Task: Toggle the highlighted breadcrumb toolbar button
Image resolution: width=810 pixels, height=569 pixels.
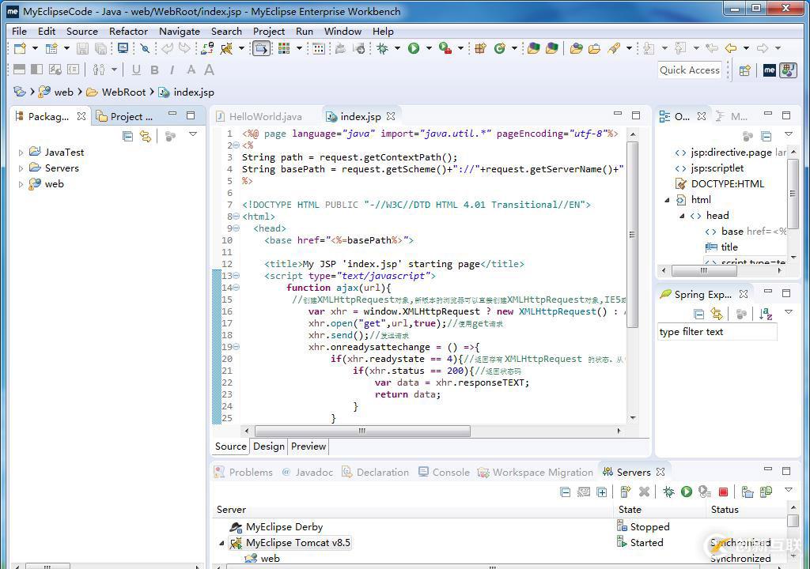Action: click(x=261, y=48)
